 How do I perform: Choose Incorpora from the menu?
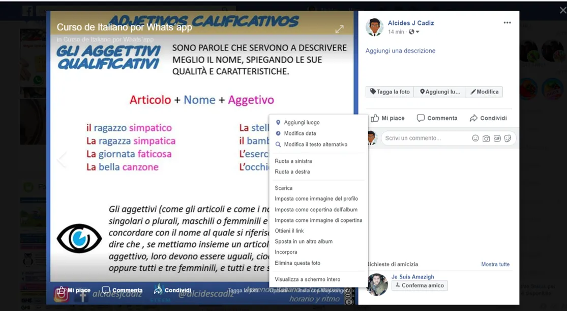(x=318, y=252)
